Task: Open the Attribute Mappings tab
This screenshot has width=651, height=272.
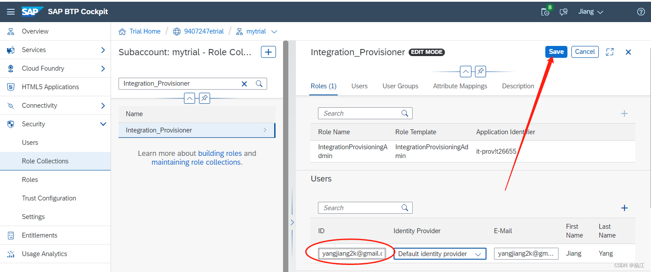Action: click(x=460, y=86)
